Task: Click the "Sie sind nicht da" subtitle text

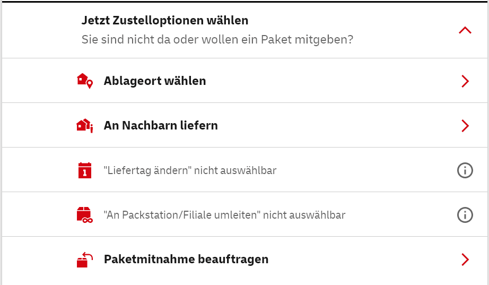Action: (217, 40)
